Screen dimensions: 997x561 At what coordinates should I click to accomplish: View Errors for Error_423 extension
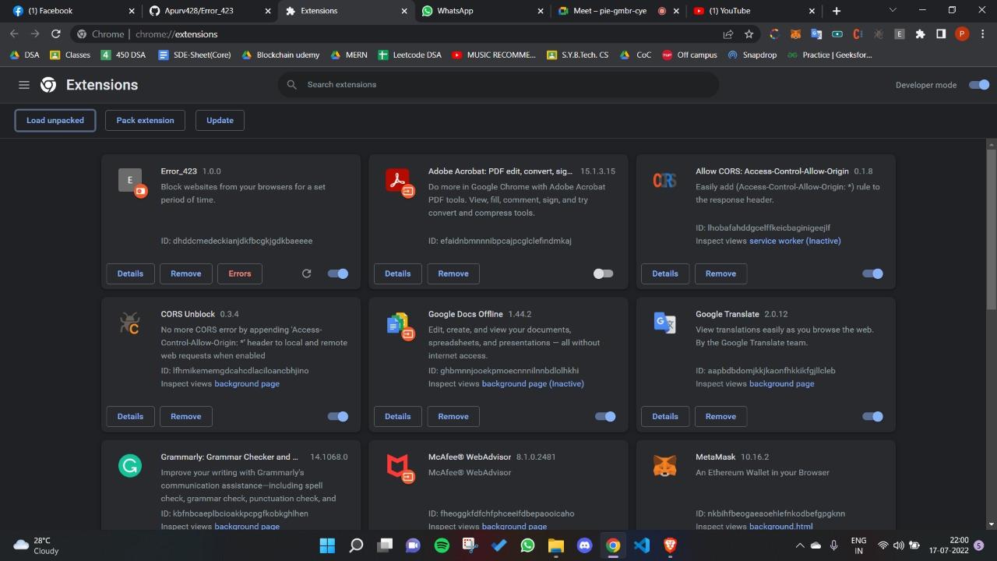240,273
